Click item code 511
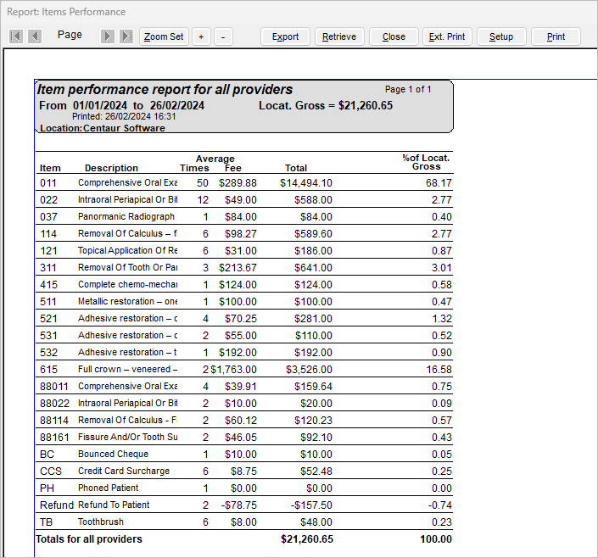598x558 pixels. 48,302
